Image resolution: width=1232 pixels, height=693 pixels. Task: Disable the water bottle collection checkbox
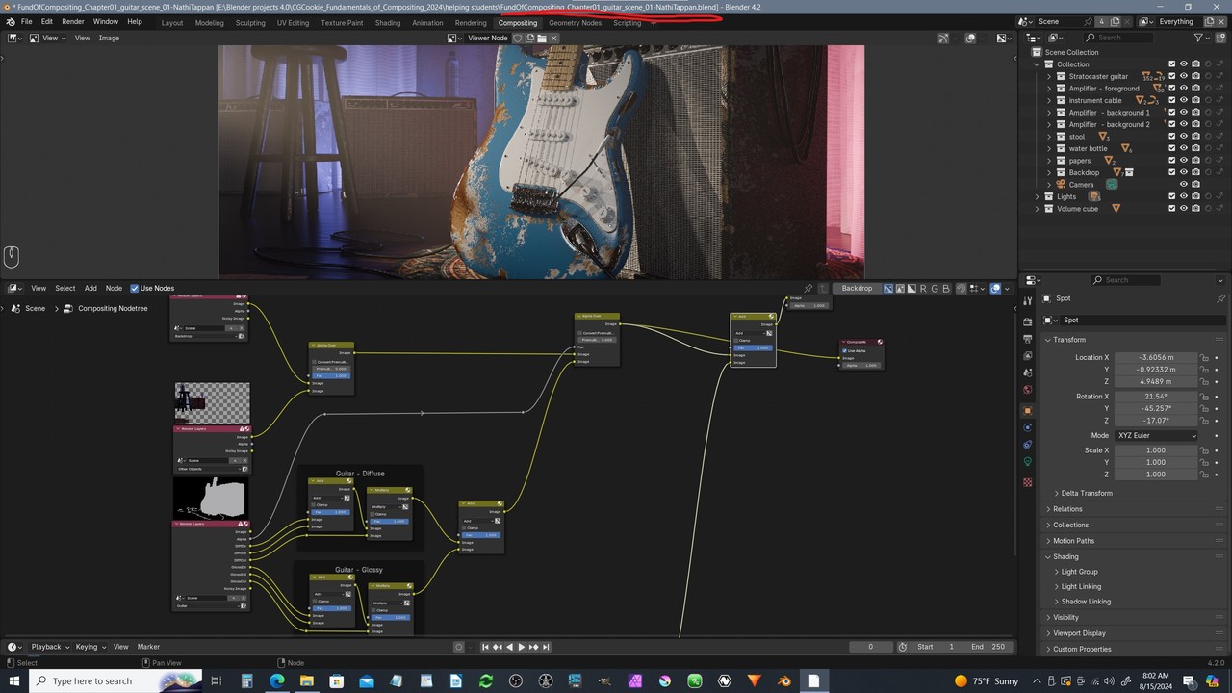pos(1171,148)
